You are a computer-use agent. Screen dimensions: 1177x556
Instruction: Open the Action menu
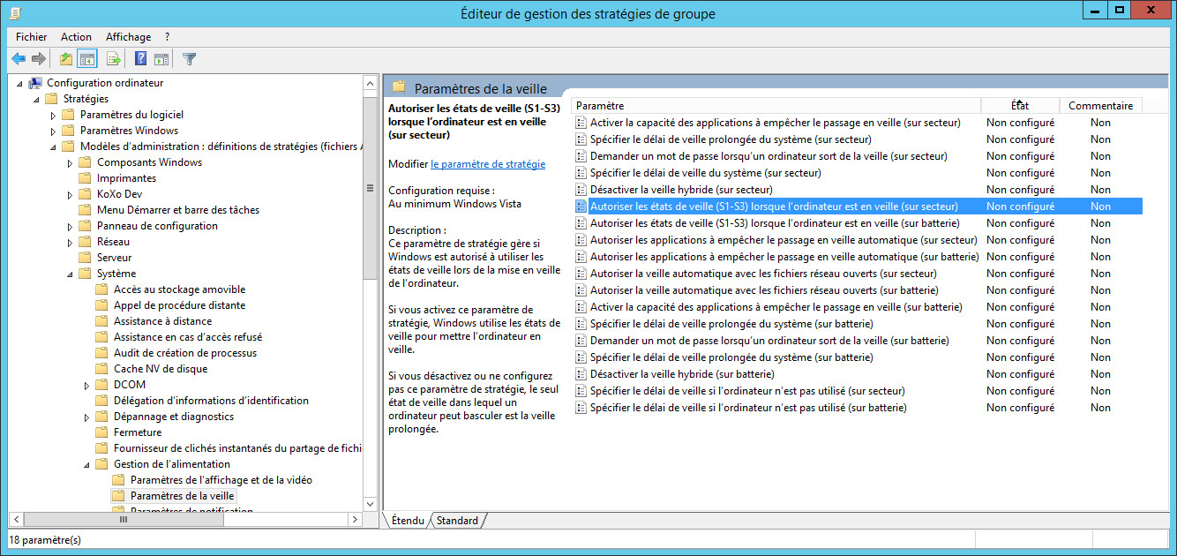point(77,37)
